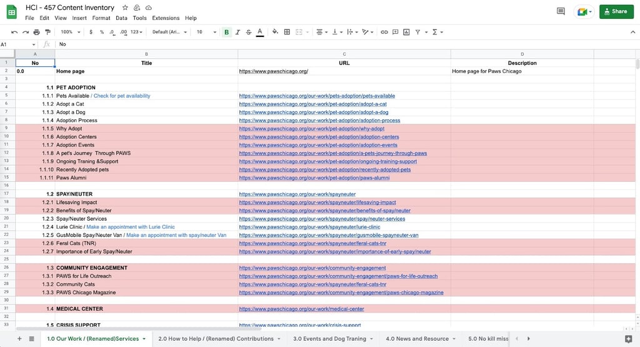Select column B header
Screen dimensions: 640x347
tap(146, 54)
